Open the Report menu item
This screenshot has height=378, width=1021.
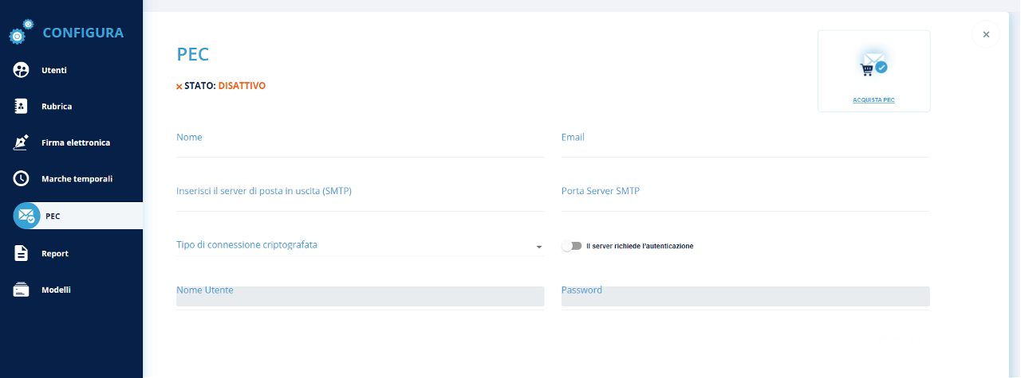pyautogui.click(x=55, y=253)
